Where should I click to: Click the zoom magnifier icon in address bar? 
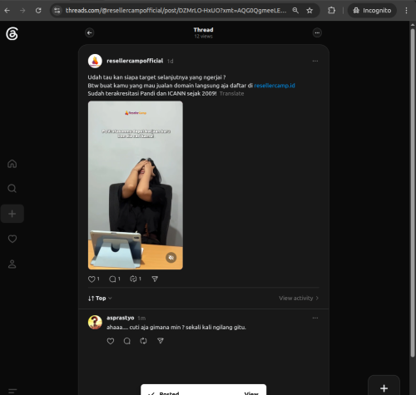[295, 11]
